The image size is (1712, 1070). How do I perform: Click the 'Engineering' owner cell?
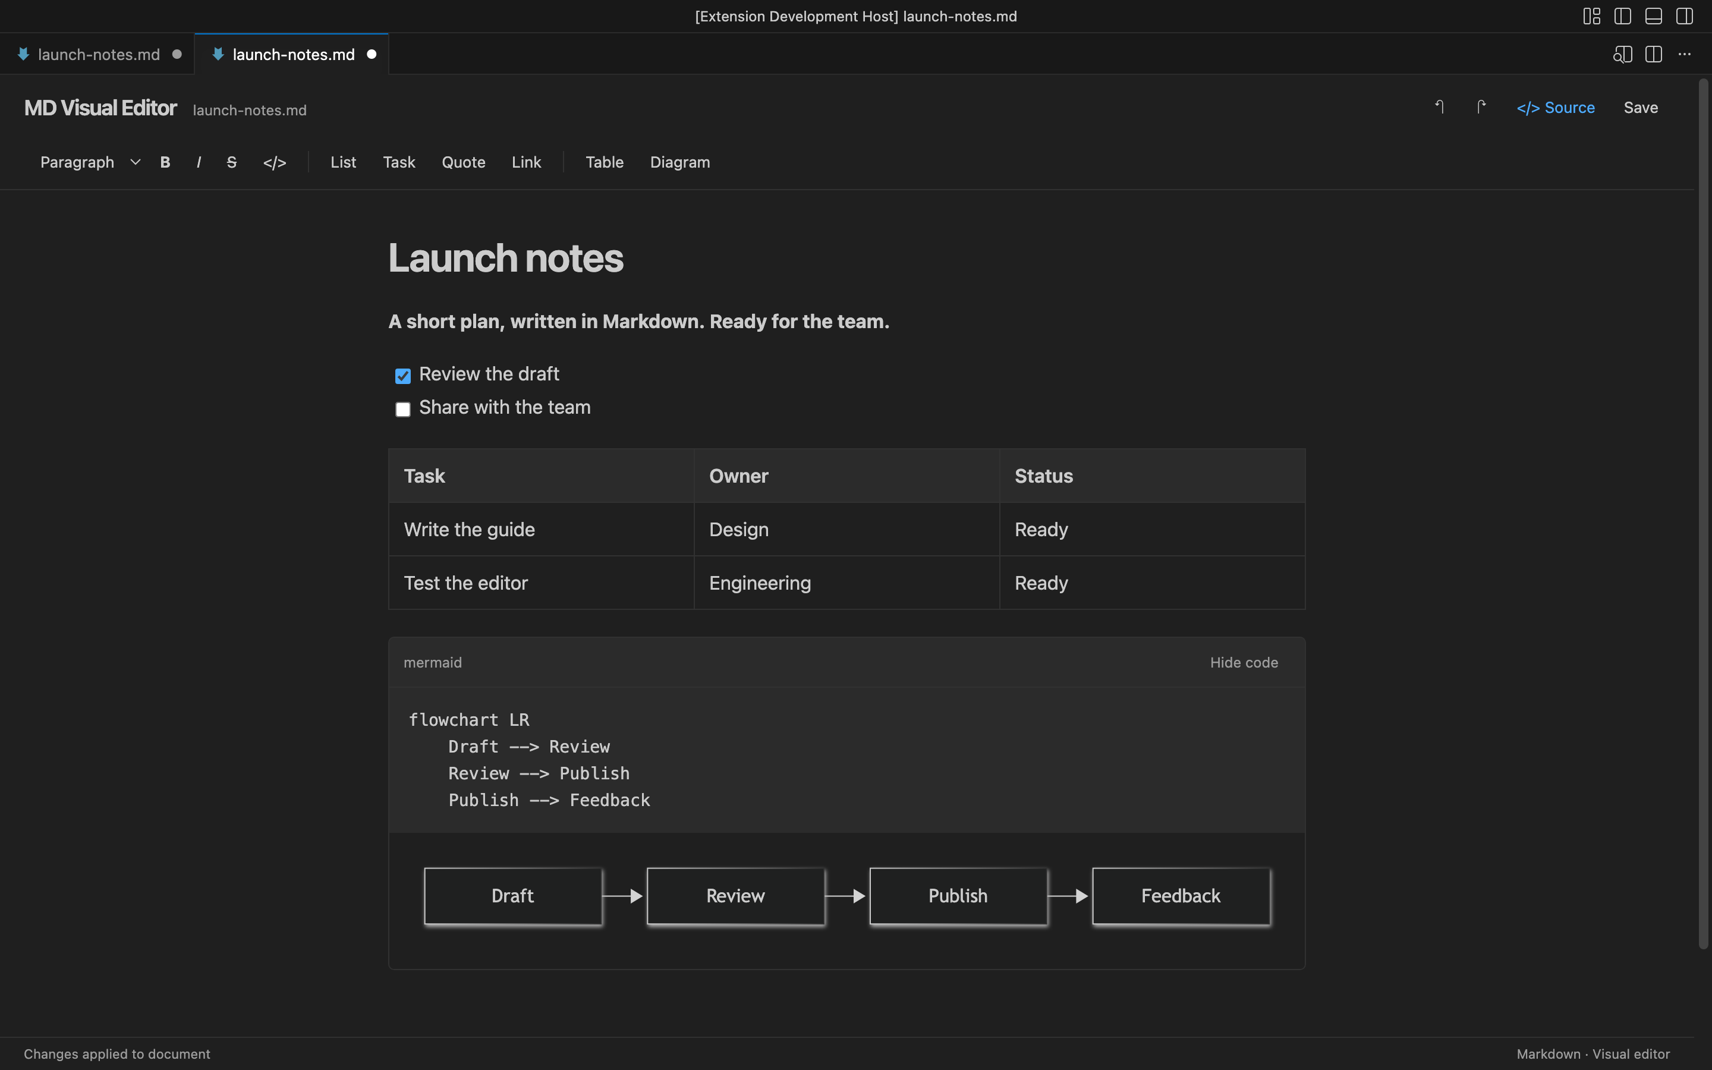(847, 583)
